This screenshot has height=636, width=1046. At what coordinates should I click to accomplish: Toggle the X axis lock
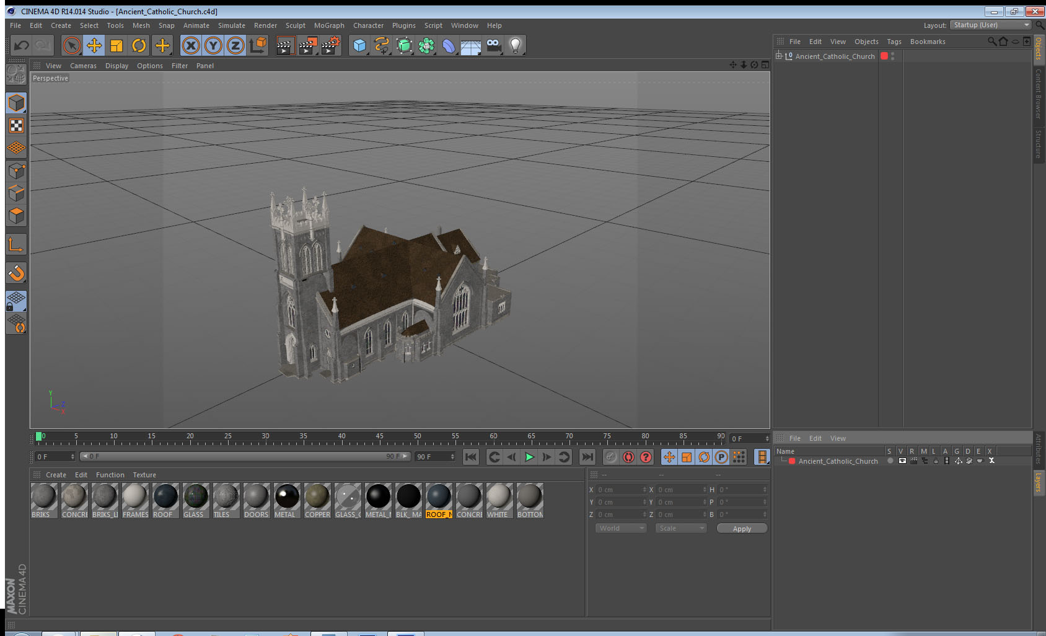191,45
